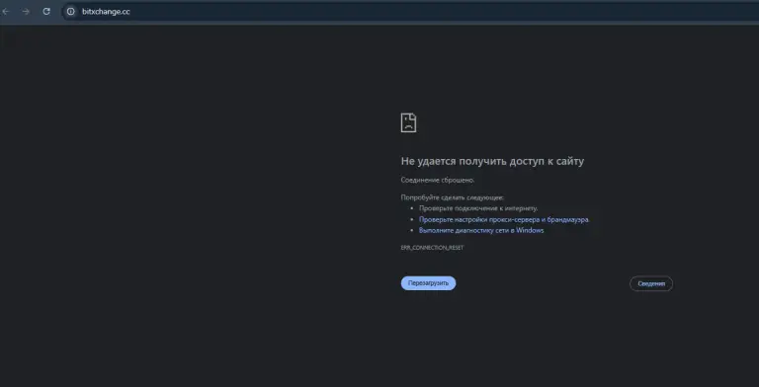Select the bitxchange.cc address bar
Screen dimensions: 759x387
(x=410, y=11)
